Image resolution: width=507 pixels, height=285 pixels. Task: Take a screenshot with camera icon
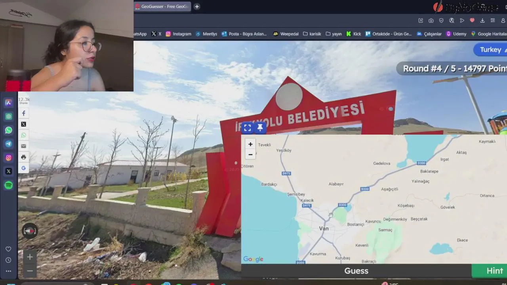pos(431,21)
